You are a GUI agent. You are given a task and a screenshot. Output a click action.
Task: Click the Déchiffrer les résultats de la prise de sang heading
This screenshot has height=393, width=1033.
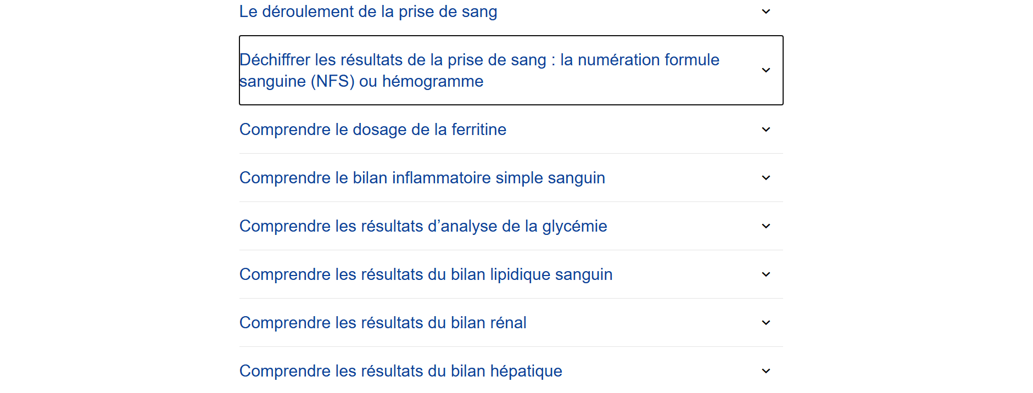pos(479,60)
